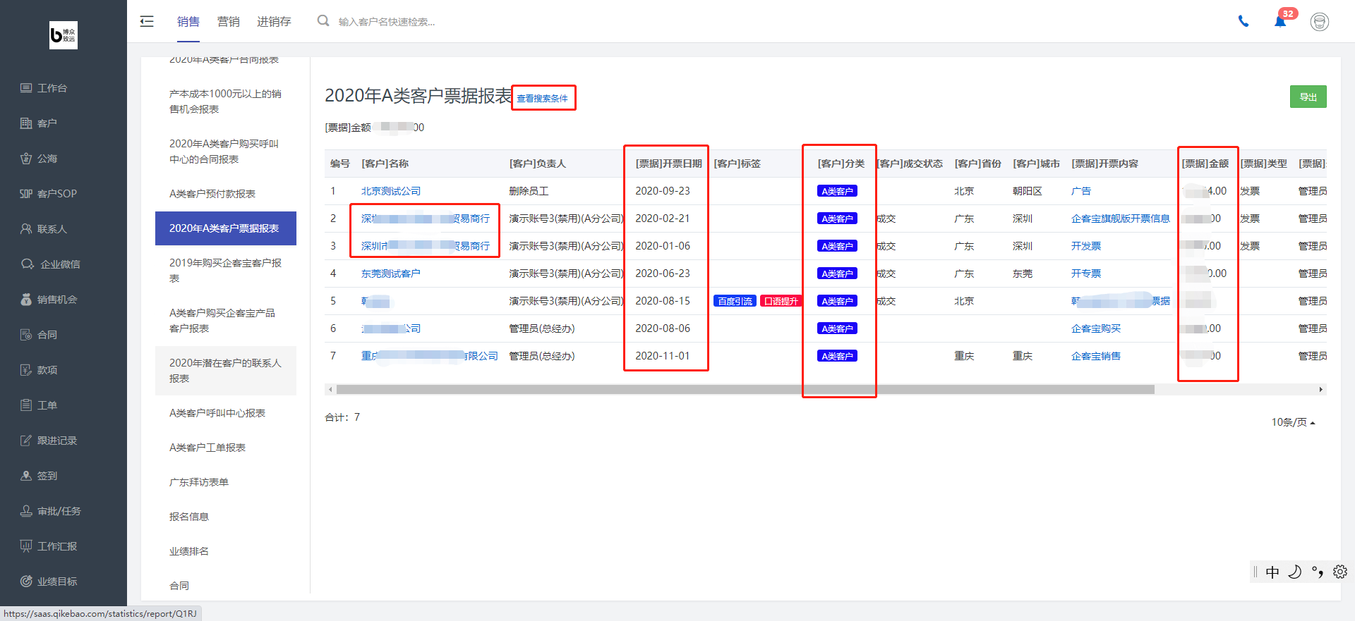Viewport: 1355px width, 621px height.
Task: Switch to the 进销存 tab
Action: tap(274, 22)
